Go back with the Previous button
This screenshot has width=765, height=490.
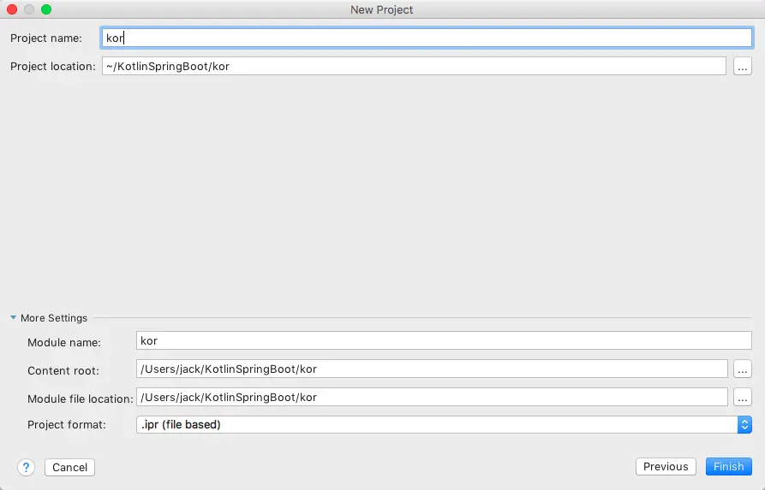click(x=666, y=467)
